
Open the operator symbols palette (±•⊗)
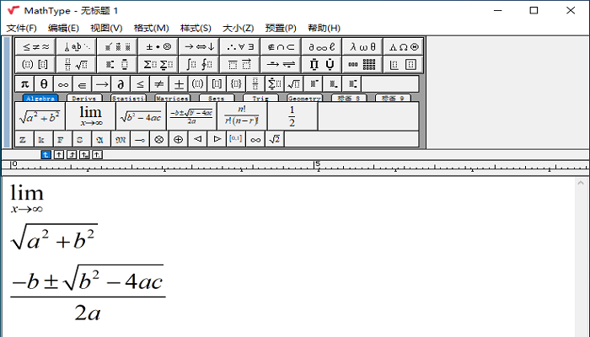pos(158,46)
